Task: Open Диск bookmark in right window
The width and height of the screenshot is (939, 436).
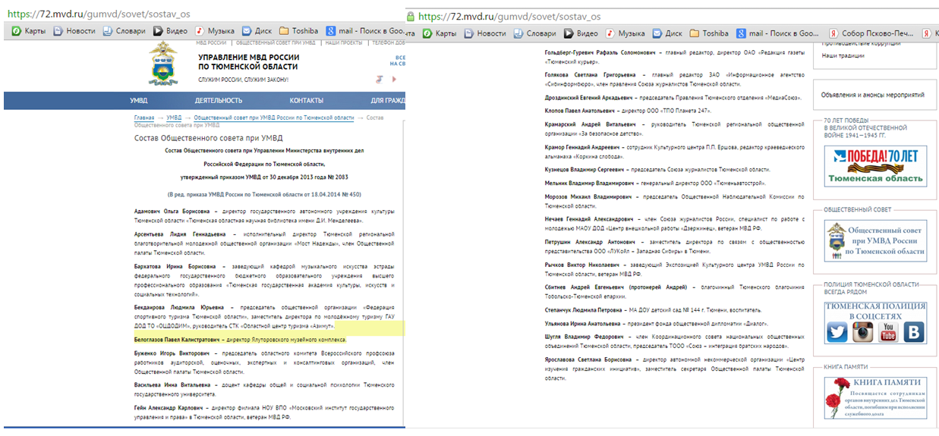Action: (x=667, y=33)
